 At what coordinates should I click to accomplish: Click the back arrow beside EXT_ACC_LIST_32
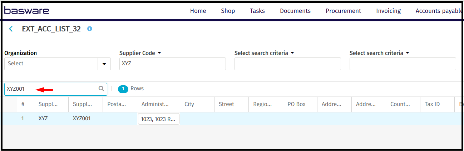pyautogui.click(x=11, y=29)
